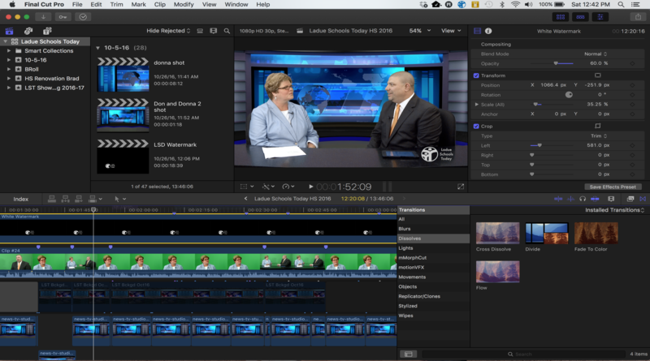Adjust the Scale (All) slider handle

535,105
